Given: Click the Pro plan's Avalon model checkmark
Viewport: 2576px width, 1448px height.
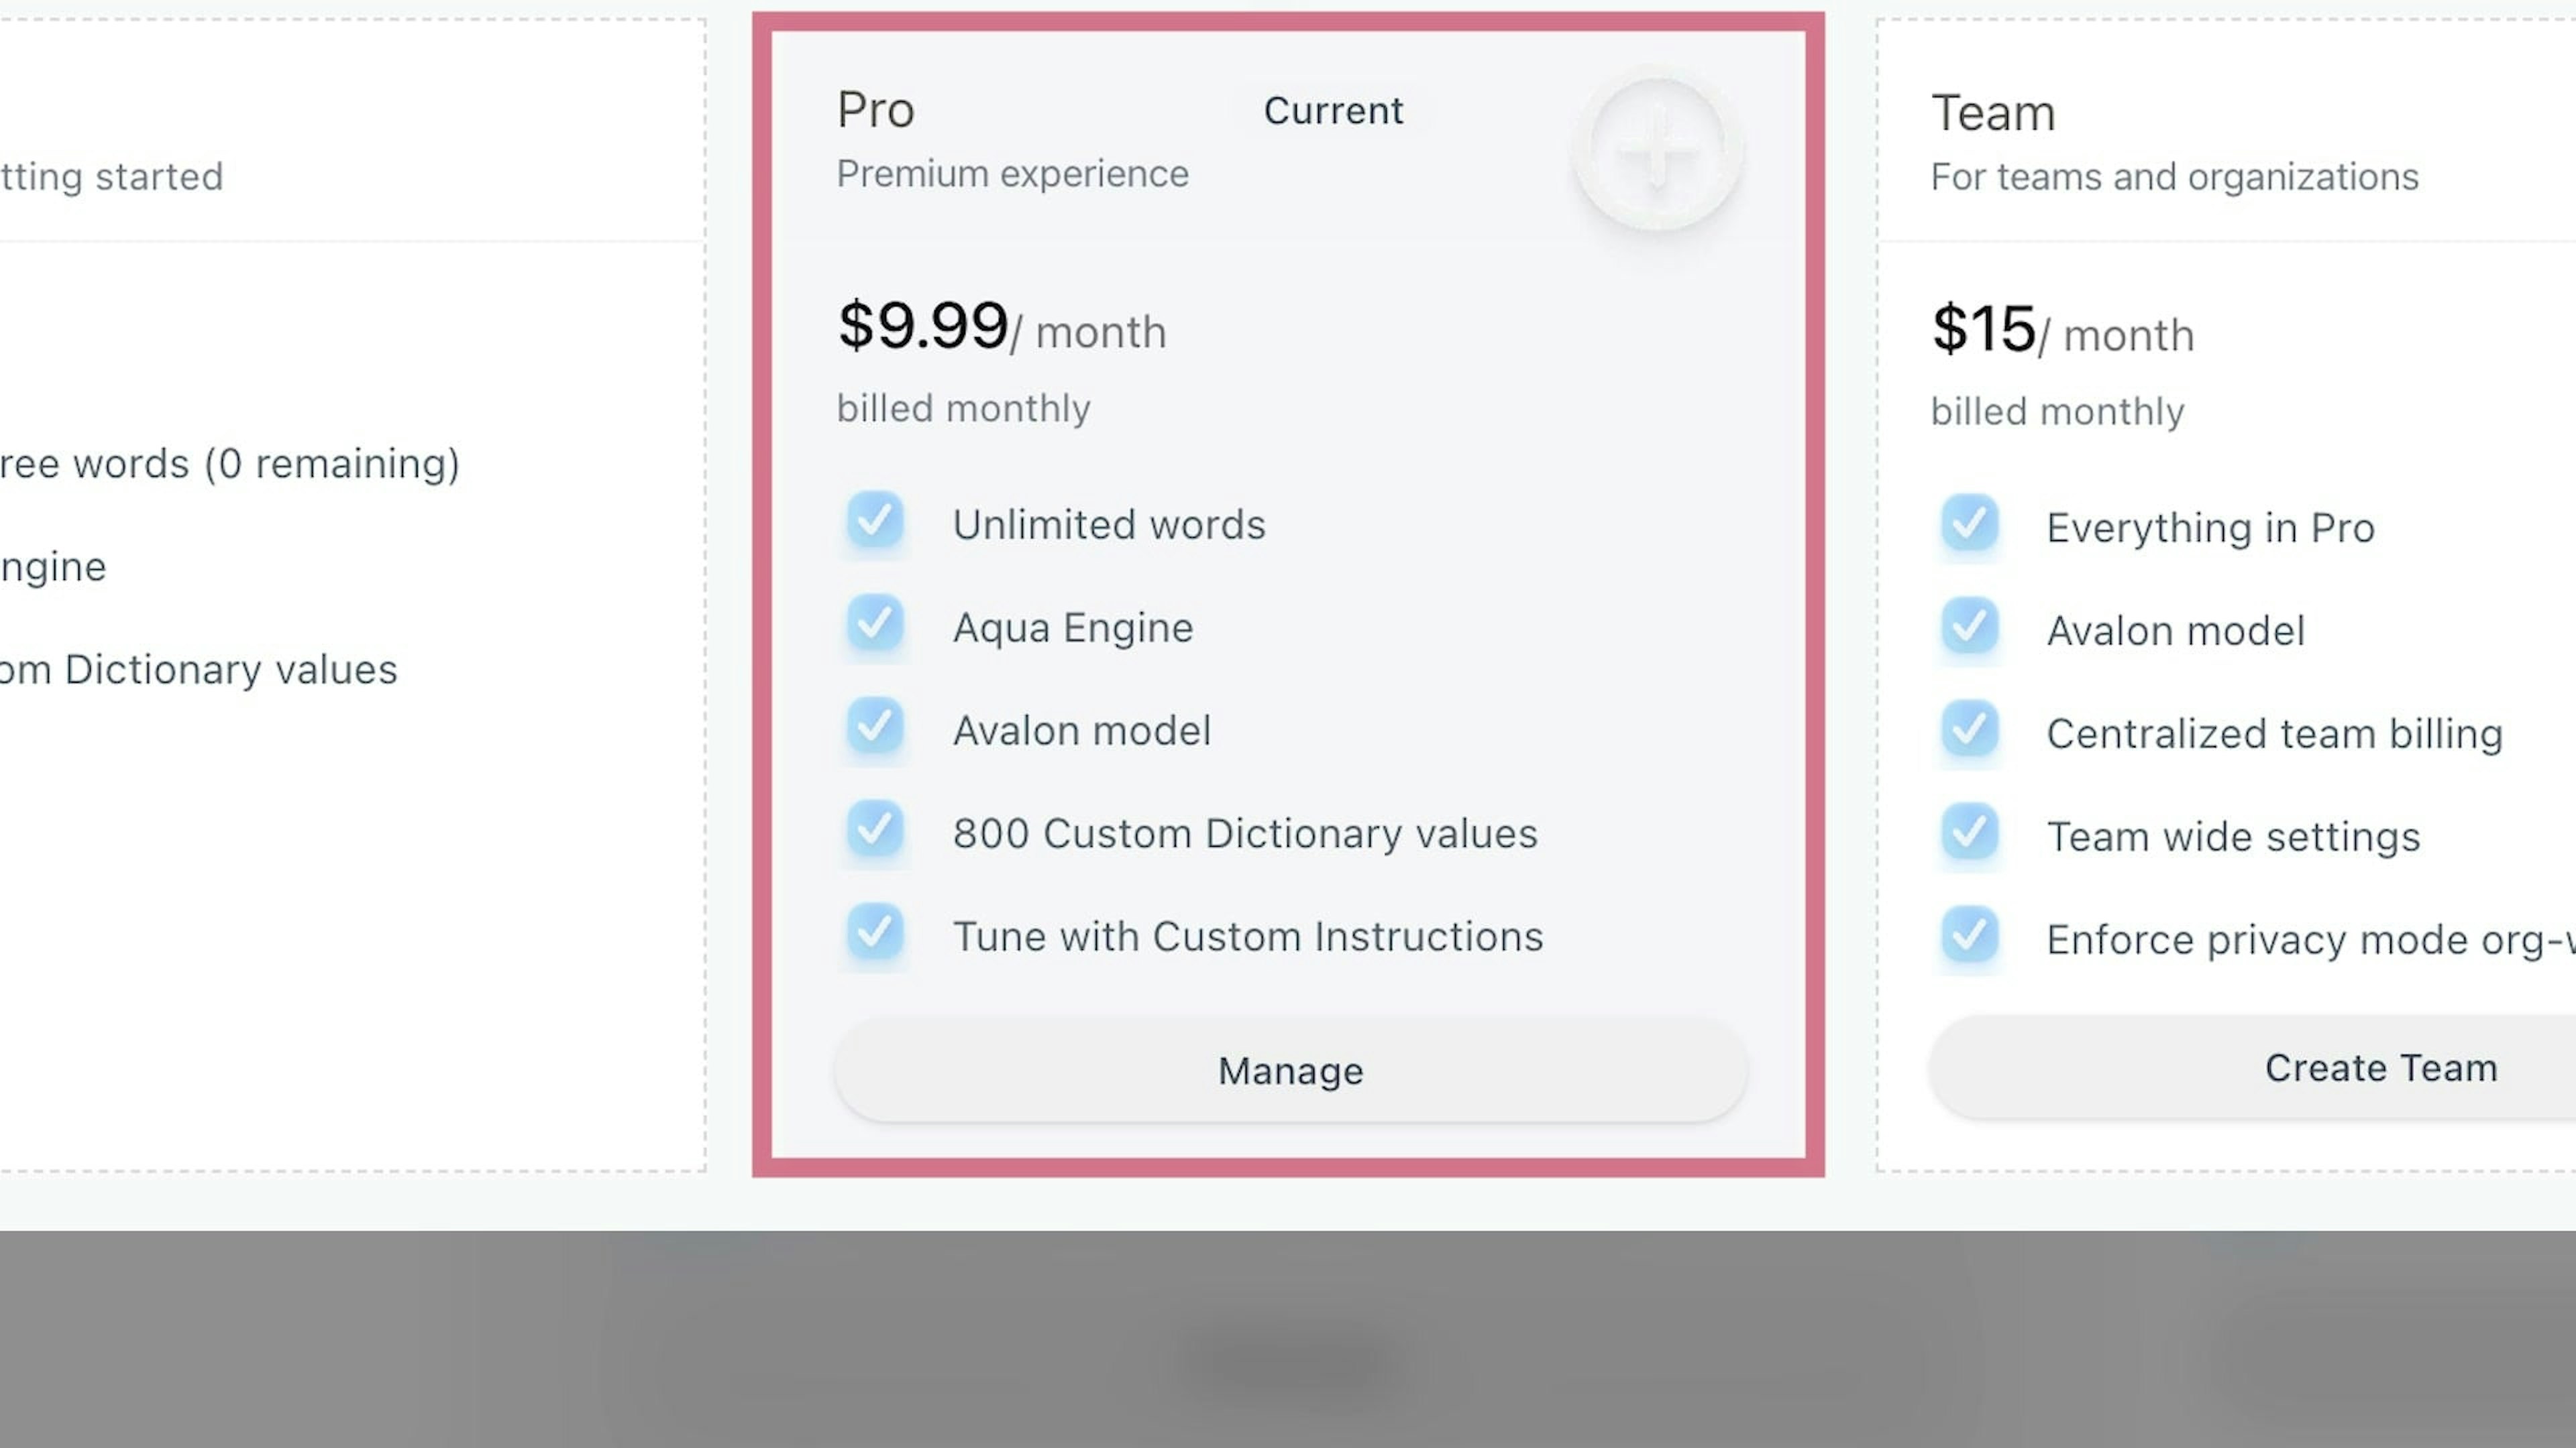Looking at the screenshot, I should click(875, 727).
